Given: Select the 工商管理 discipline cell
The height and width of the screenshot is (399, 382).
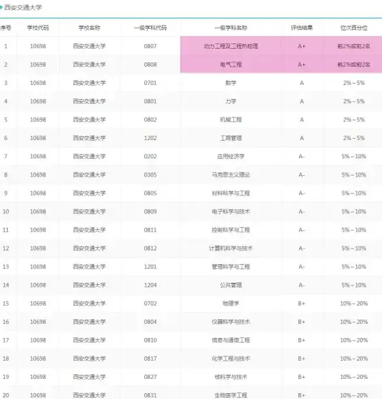Looking at the screenshot, I should coord(231,138).
